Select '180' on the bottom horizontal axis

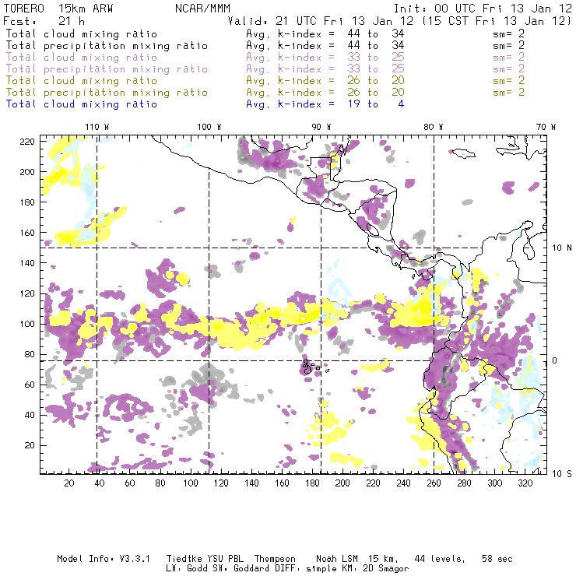[x=312, y=483]
